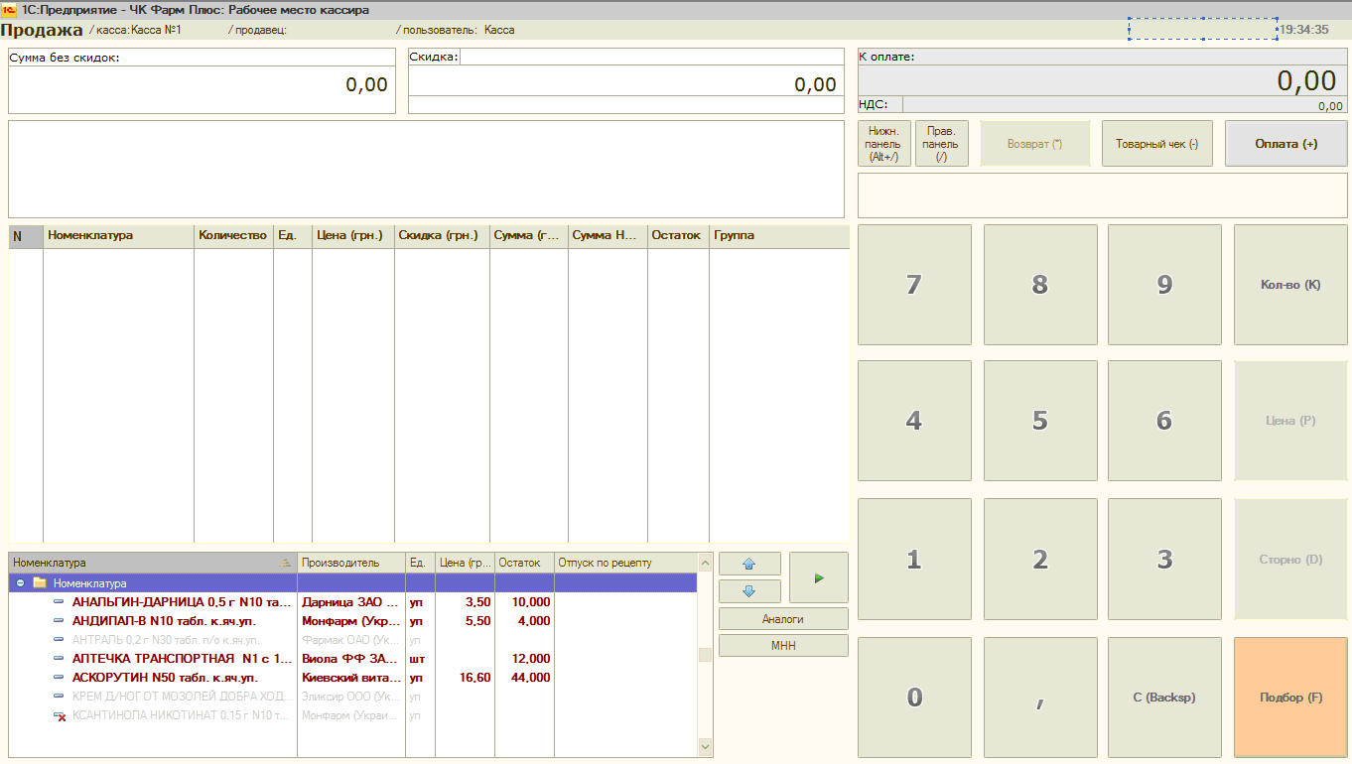Click Остаток column header in receipt table
The image size is (1352, 764).
click(678, 236)
